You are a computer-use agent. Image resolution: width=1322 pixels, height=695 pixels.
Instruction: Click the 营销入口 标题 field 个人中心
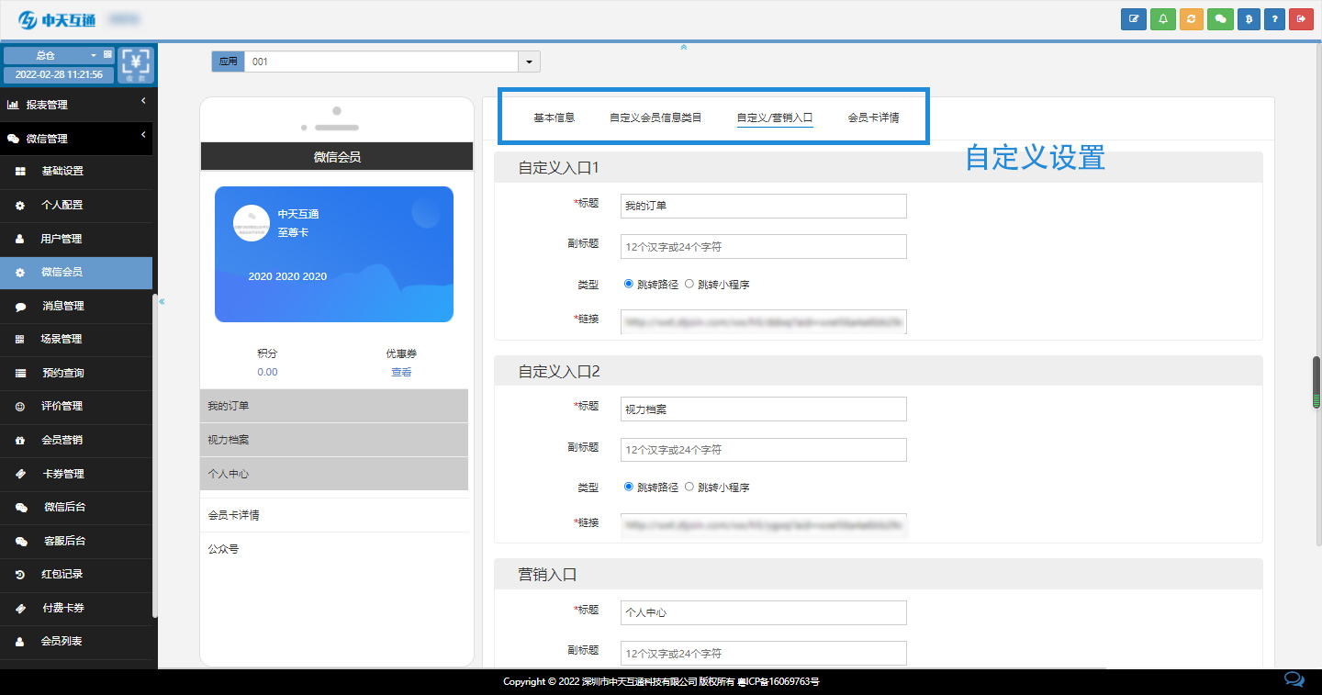point(764,612)
